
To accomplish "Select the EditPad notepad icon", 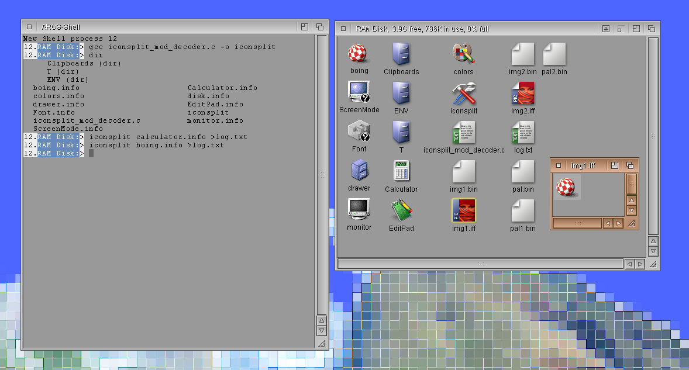I will click(401, 210).
